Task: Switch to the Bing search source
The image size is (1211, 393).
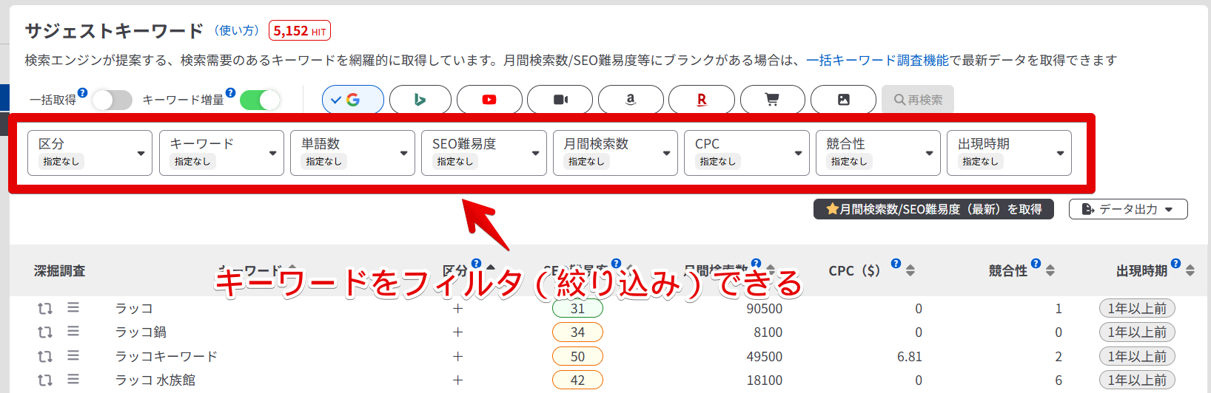Action: [x=420, y=100]
